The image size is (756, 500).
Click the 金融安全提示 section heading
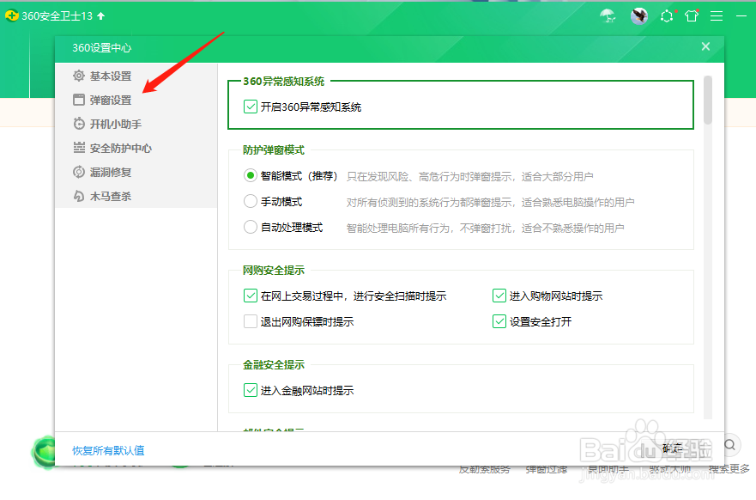coord(274,365)
